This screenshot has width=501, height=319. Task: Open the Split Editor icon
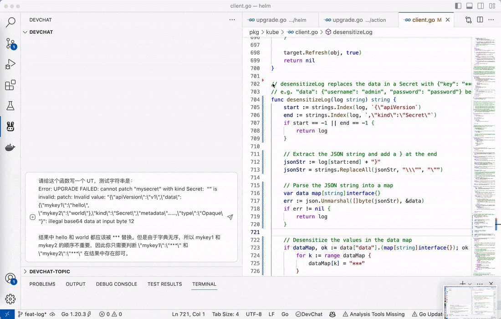[479, 20]
